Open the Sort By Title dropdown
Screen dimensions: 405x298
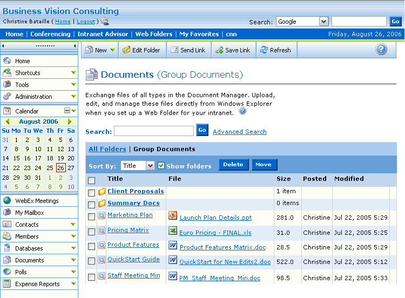tap(150, 166)
